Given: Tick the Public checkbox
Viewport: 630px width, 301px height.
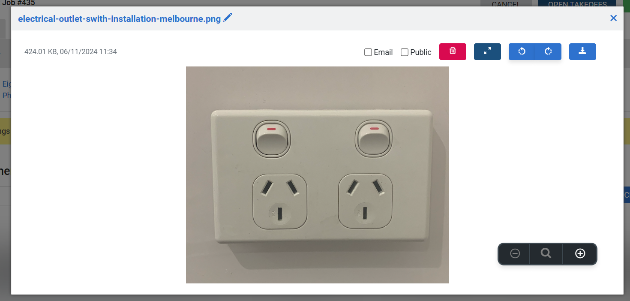Looking at the screenshot, I should click(404, 52).
